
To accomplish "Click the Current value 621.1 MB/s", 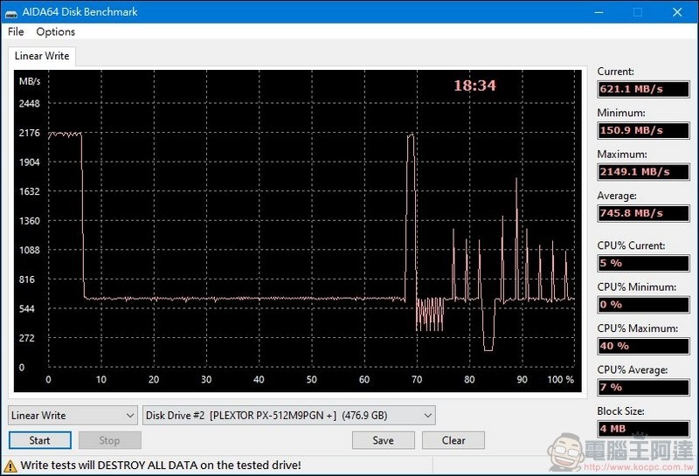I will pos(643,89).
